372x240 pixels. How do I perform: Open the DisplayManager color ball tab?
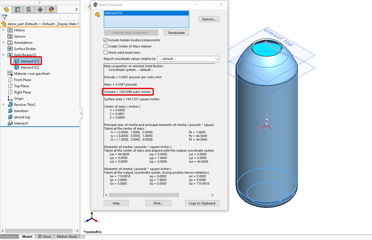tap(51, 10)
